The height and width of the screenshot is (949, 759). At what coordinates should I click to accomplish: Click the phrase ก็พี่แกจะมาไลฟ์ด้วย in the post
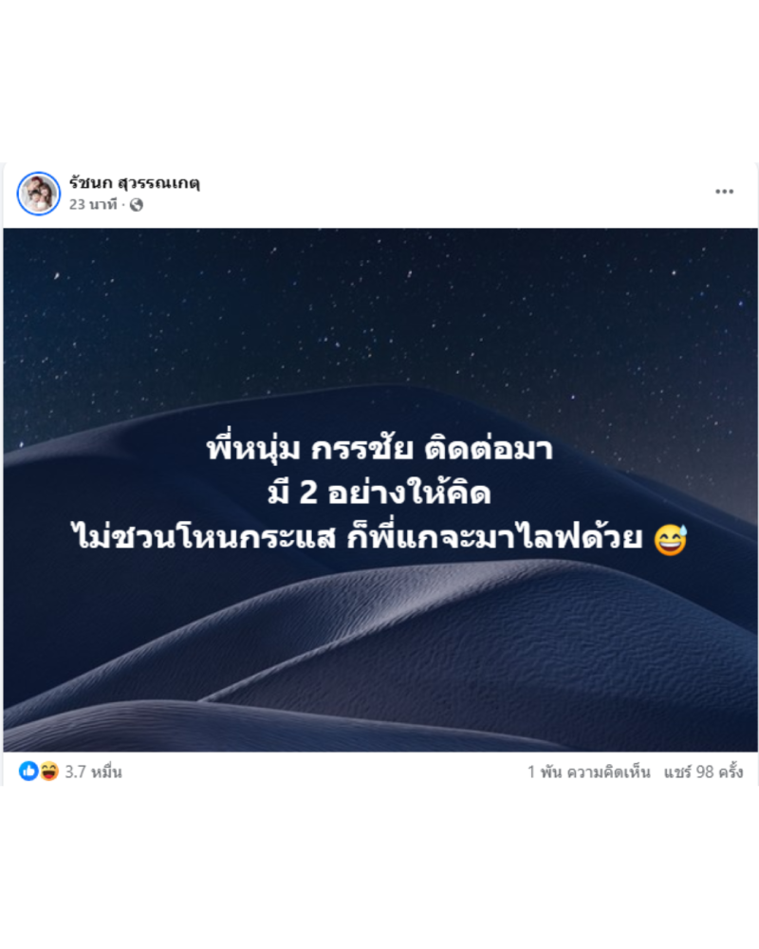494,537
